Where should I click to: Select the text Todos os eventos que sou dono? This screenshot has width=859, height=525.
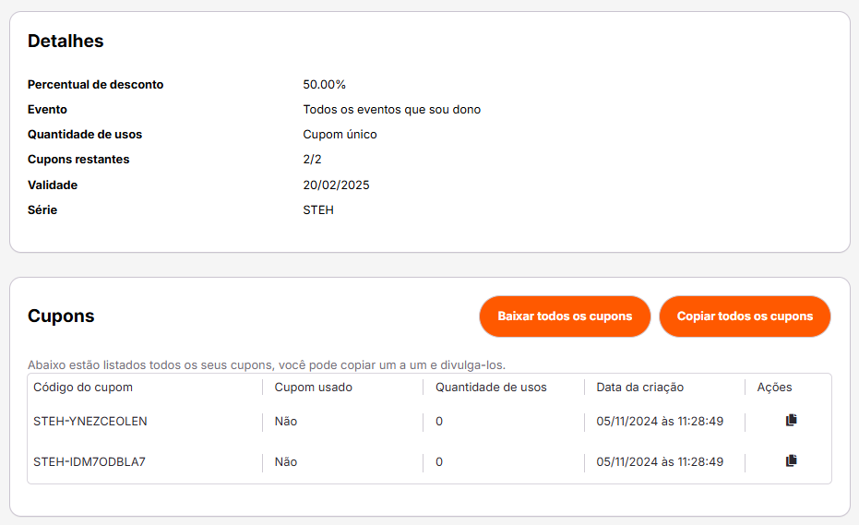pyautogui.click(x=392, y=110)
